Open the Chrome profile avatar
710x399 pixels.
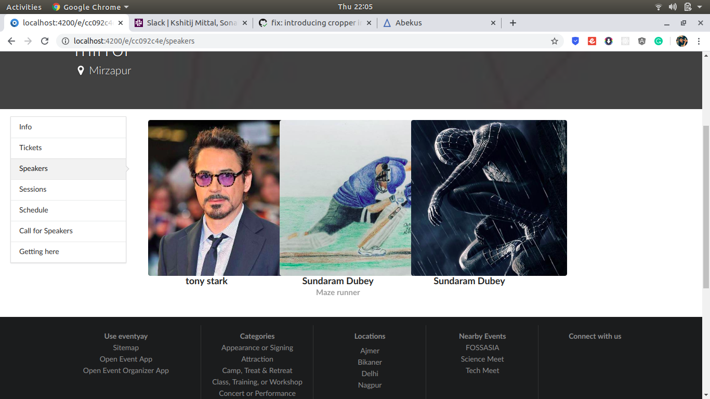point(682,41)
